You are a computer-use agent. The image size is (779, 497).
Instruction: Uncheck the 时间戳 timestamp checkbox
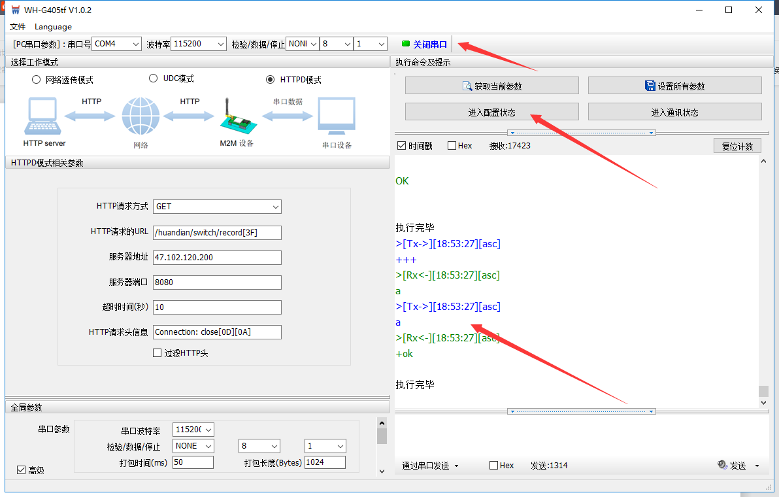tap(402, 146)
